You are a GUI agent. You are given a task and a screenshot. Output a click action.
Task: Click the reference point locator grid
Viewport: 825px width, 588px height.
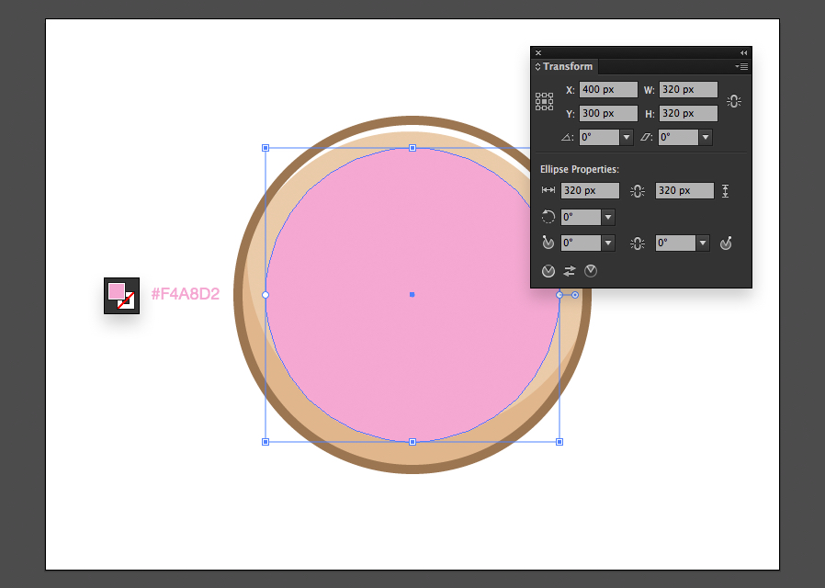pos(544,101)
